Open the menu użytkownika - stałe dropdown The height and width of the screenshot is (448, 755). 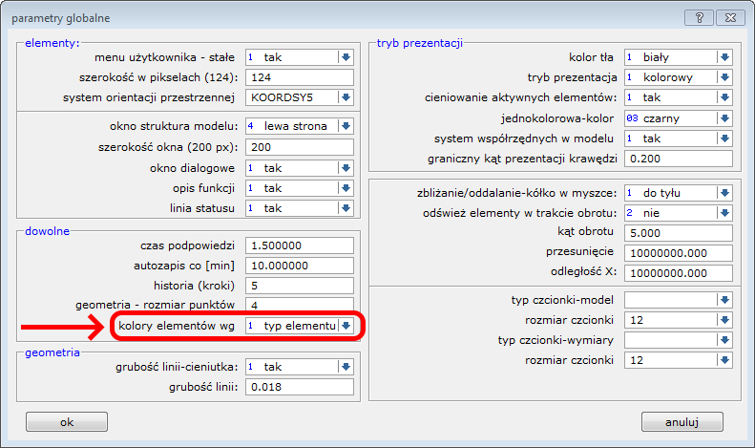pyautogui.click(x=346, y=57)
